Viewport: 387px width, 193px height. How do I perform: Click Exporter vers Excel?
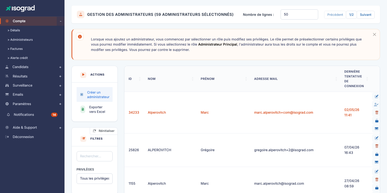(95, 109)
